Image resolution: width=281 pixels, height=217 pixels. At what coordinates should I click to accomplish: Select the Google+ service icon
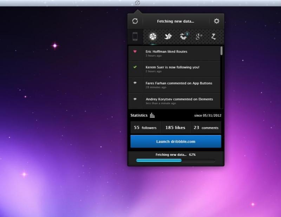pos(199,36)
